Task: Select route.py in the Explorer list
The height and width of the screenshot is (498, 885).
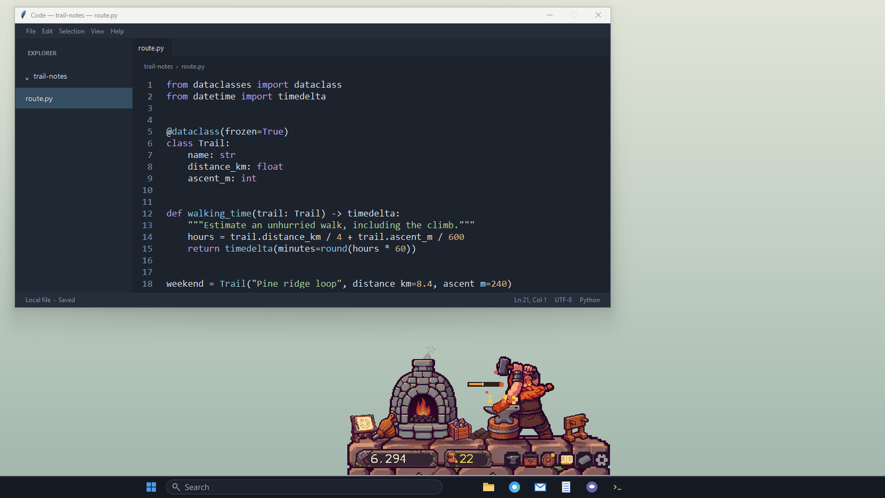Action: point(74,98)
